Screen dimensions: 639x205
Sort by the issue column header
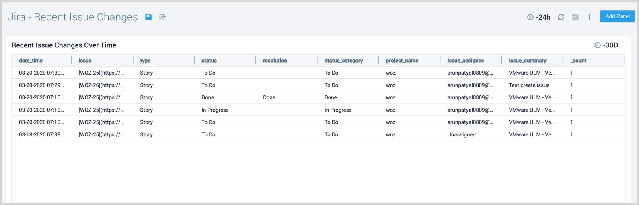pyautogui.click(x=85, y=61)
